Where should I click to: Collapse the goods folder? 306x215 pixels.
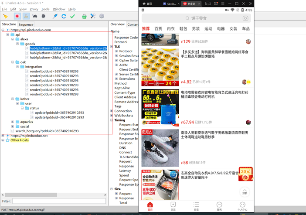(x=17, y=44)
